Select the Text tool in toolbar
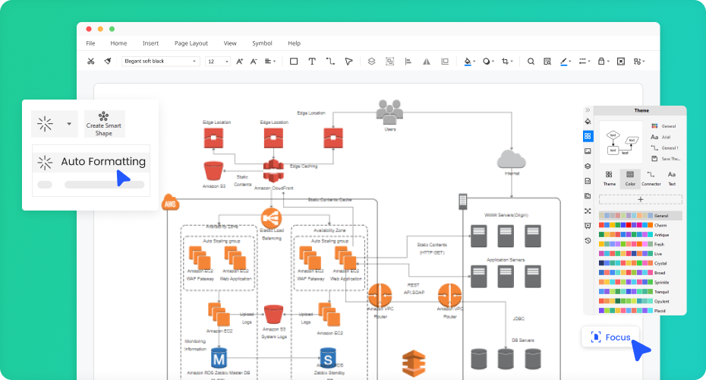 point(312,62)
